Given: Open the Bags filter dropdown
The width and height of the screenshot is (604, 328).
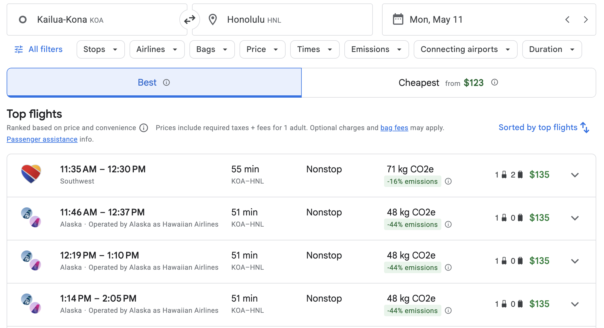Looking at the screenshot, I should tap(212, 49).
